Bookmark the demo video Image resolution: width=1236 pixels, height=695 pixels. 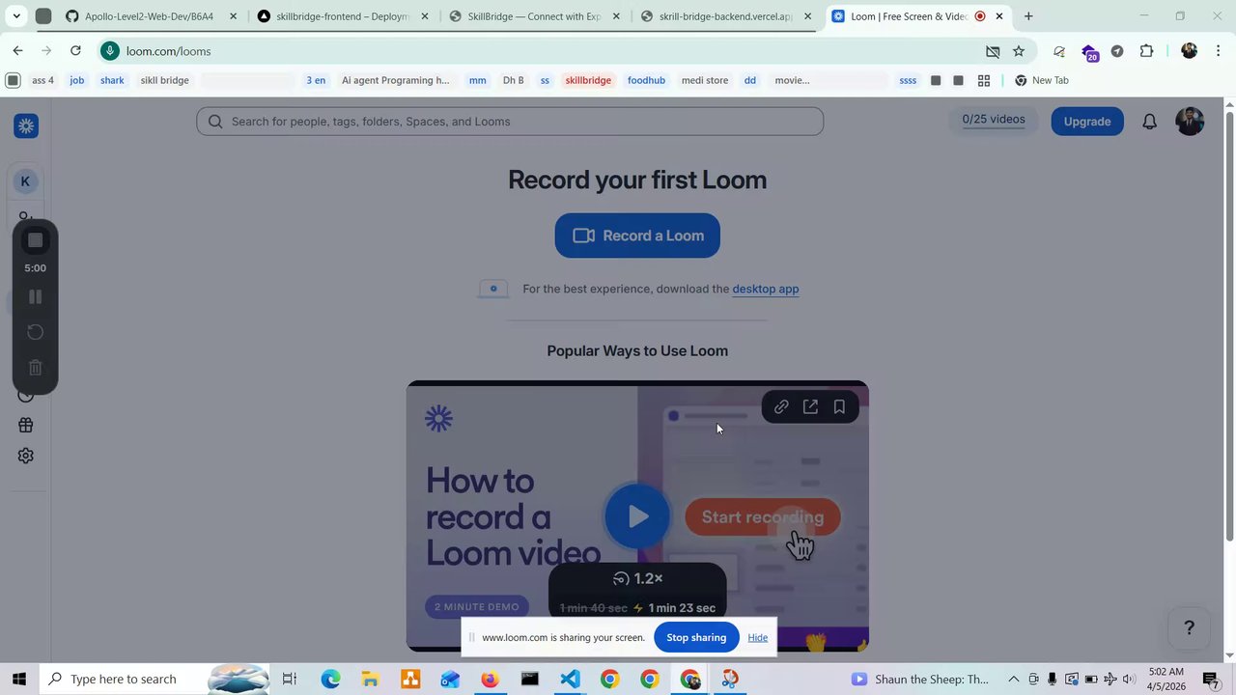point(839,407)
